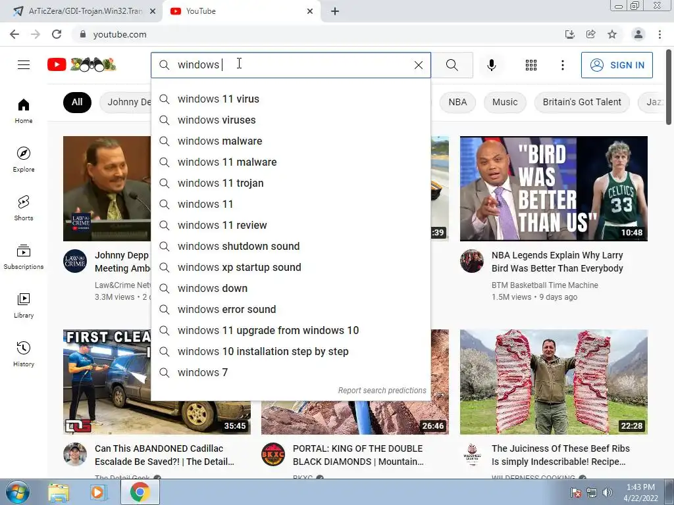Select Britain's Got Talent filter chip
Screen dimensions: 674x505
(x=582, y=102)
